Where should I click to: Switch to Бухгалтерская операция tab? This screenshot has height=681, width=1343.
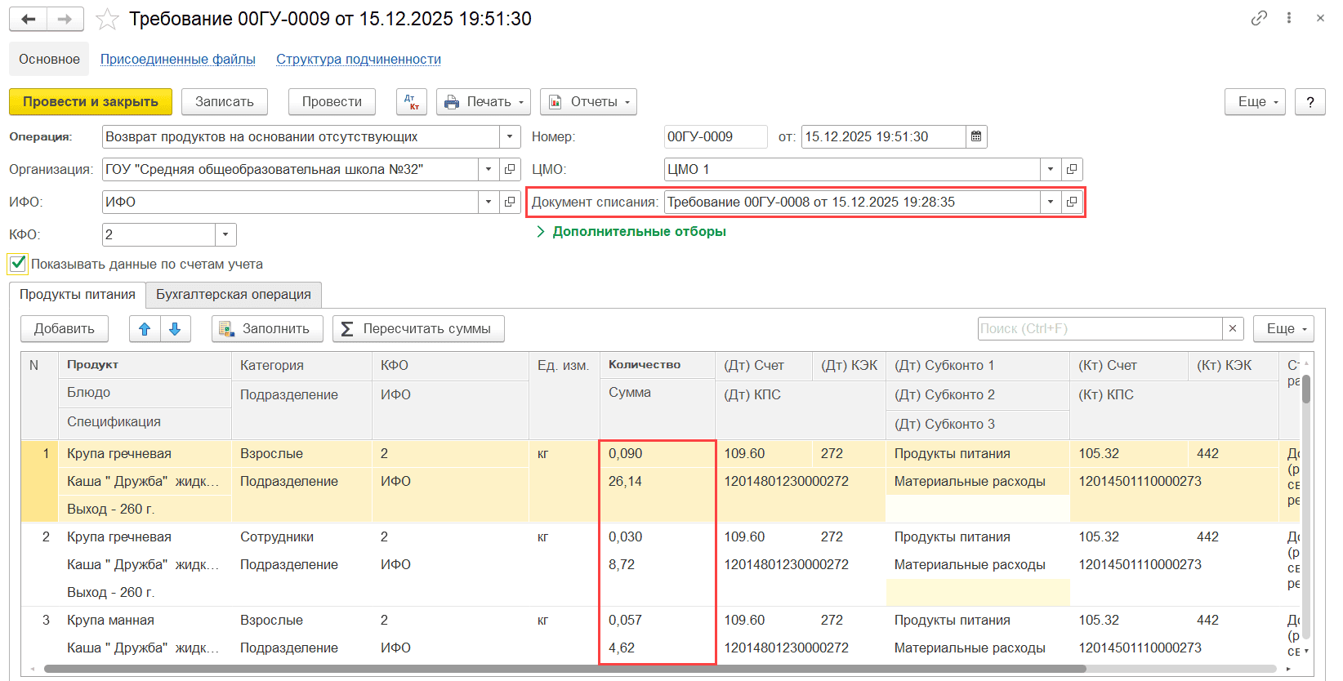click(x=234, y=295)
